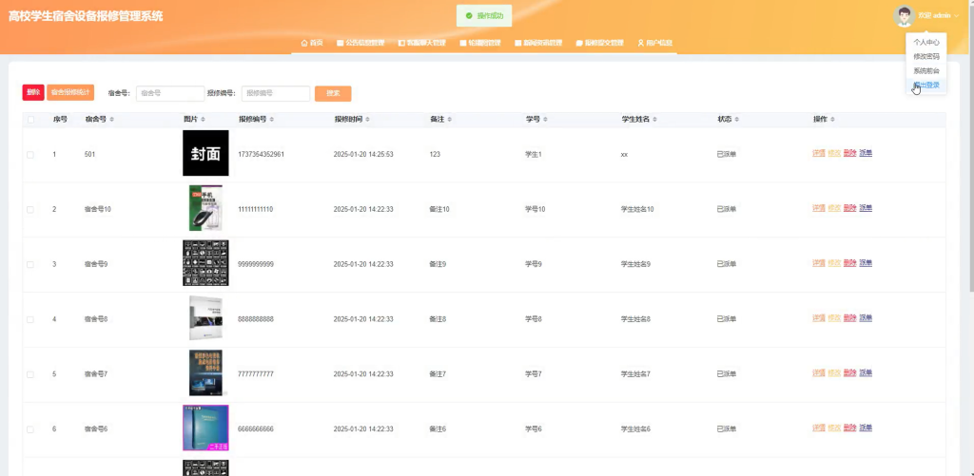Image resolution: width=974 pixels, height=476 pixels.
Task: Open the 封面 thumbnail in row 1
Action: 205,153
